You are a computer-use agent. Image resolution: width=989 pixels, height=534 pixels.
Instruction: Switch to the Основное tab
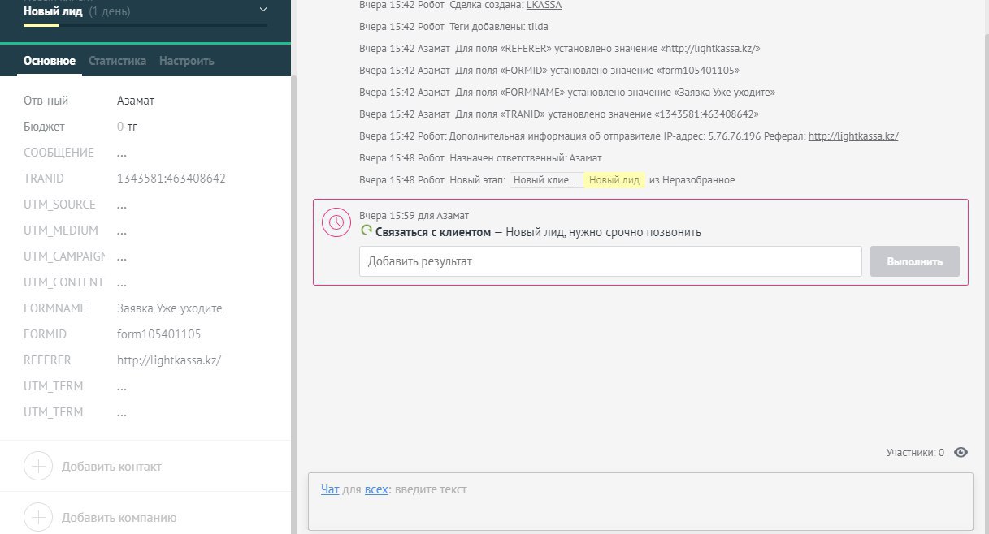coord(50,61)
